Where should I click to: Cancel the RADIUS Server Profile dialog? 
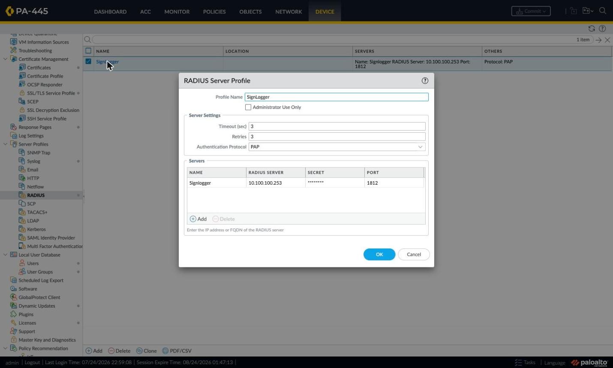(x=414, y=254)
